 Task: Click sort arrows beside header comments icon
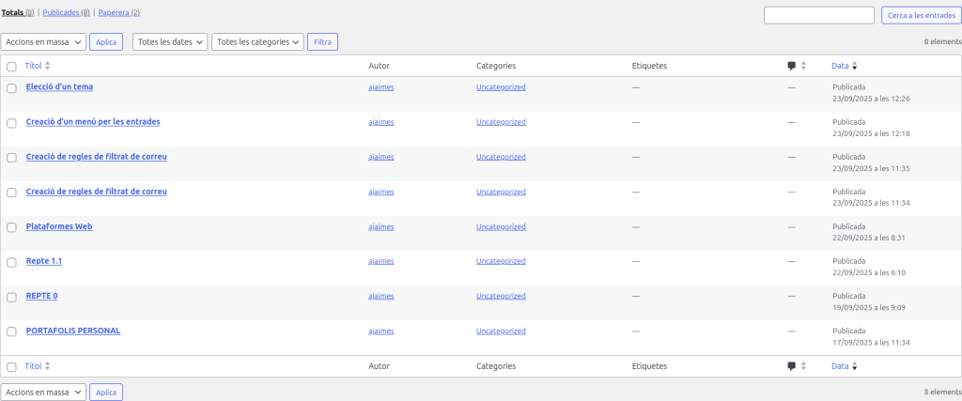(x=803, y=66)
